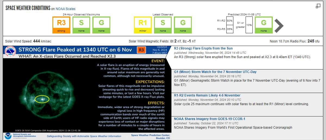Click the predicted G none box
326x140 pixels.
pos(264,25)
